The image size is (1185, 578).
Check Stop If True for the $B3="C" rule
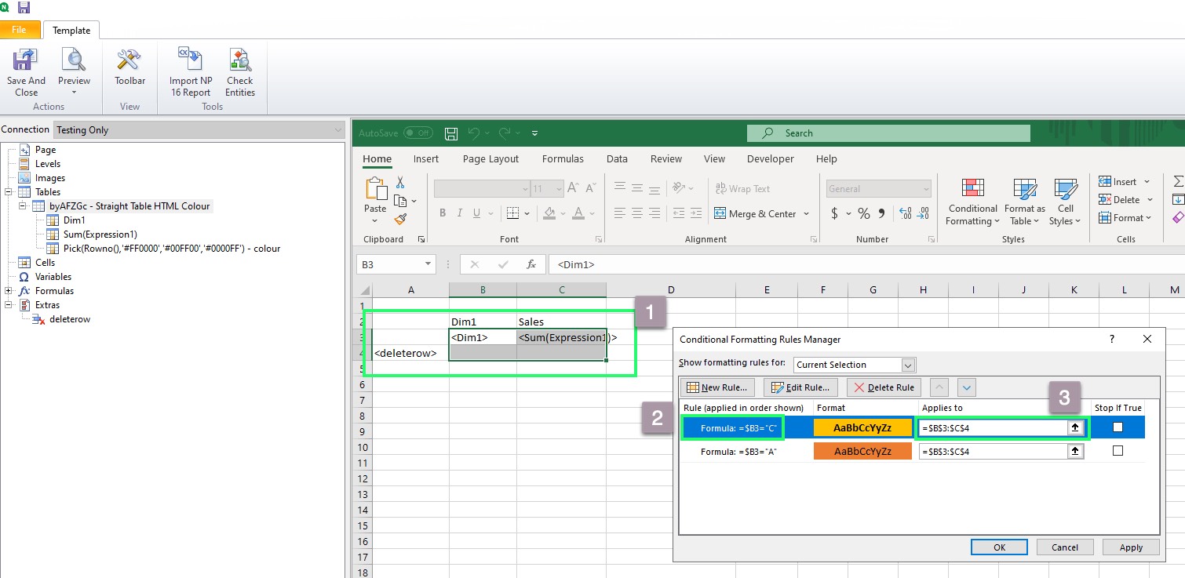[x=1118, y=427]
